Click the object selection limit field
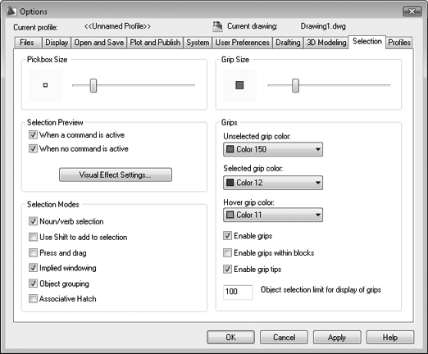428x354 pixels. [x=238, y=292]
